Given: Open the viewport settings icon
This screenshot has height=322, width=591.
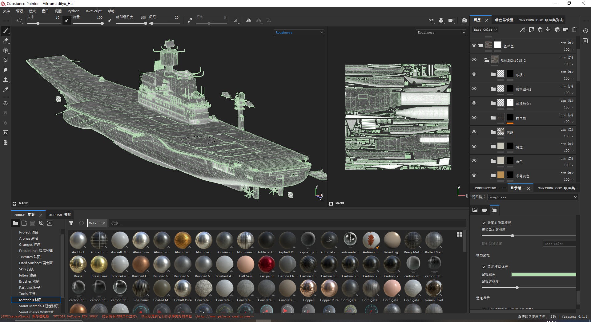Looking at the screenshot, I should [x=495, y=210].
